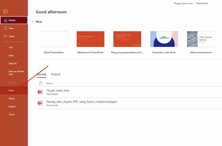Image resolution: width=222 pixels, height=146 pixels.
Task: Close the presentation via Close entry
Action: (14, 114)
